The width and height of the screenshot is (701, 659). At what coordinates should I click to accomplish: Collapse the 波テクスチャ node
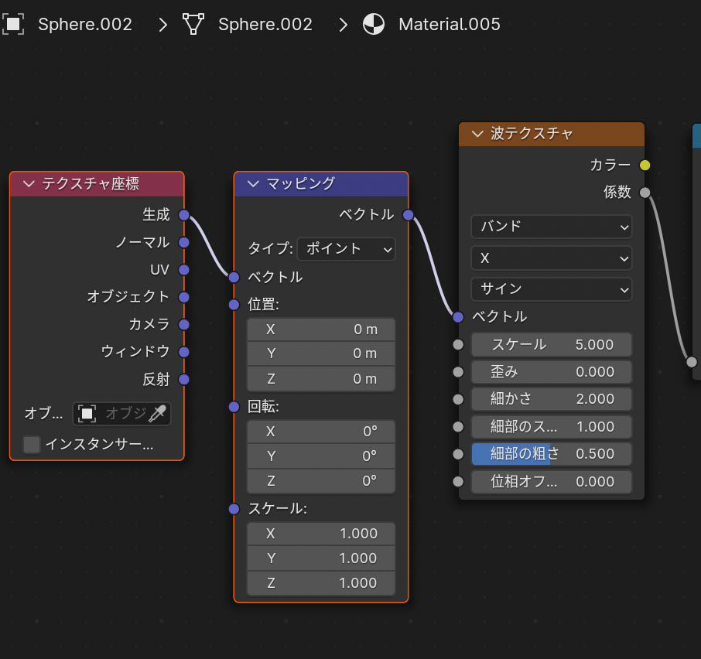(477, 134)
